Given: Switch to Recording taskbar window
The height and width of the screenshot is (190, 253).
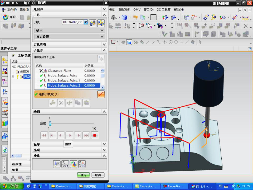Looking at the screenshot, I should (x=174, y=186).
